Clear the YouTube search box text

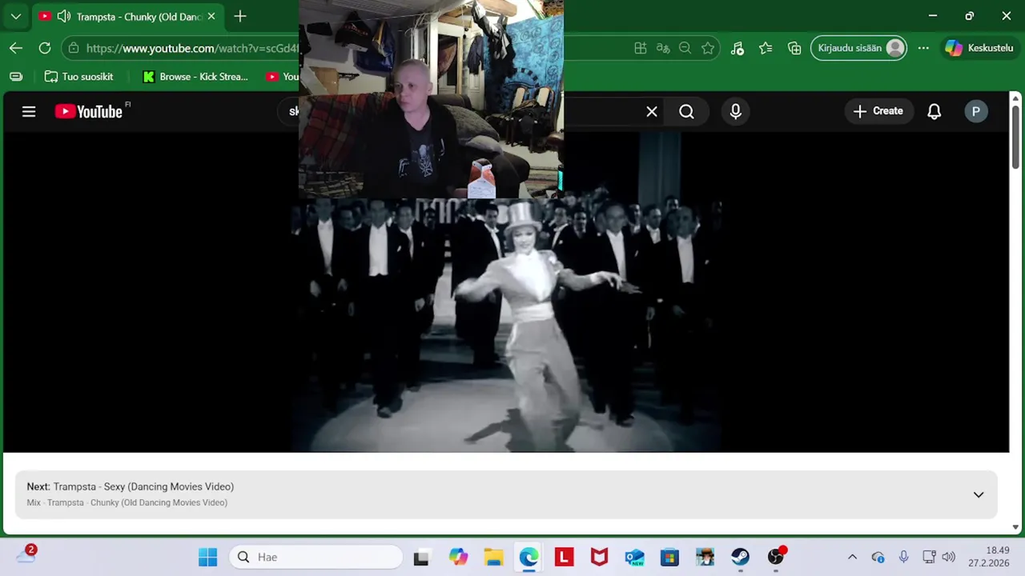tap(652, 112)
